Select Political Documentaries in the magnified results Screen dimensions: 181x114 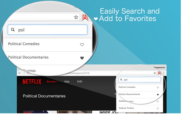click(28, 57)
